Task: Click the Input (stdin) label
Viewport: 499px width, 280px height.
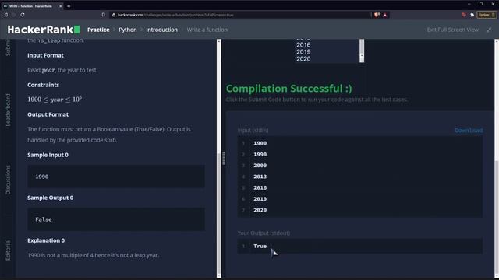Action: click(253, 131)
